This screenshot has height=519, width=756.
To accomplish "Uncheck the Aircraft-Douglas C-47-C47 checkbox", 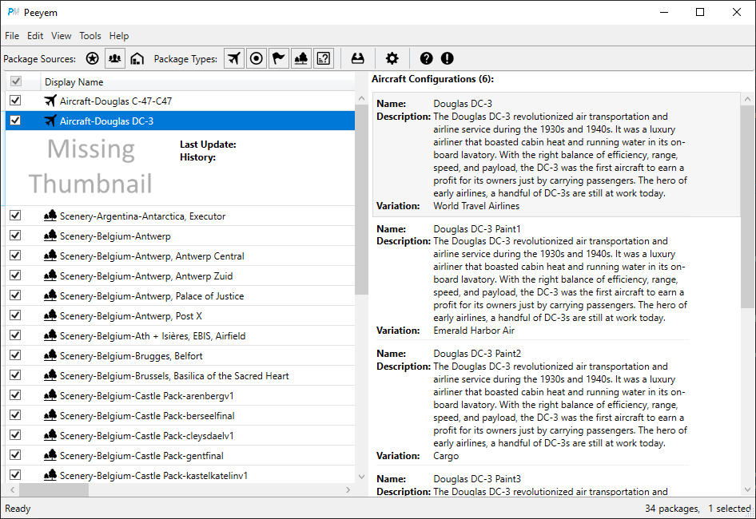I will point(14,101).
